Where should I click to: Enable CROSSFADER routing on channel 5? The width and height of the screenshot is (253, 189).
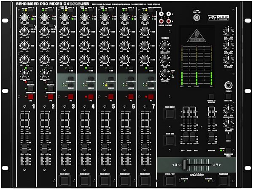click(x=111, y=78)
